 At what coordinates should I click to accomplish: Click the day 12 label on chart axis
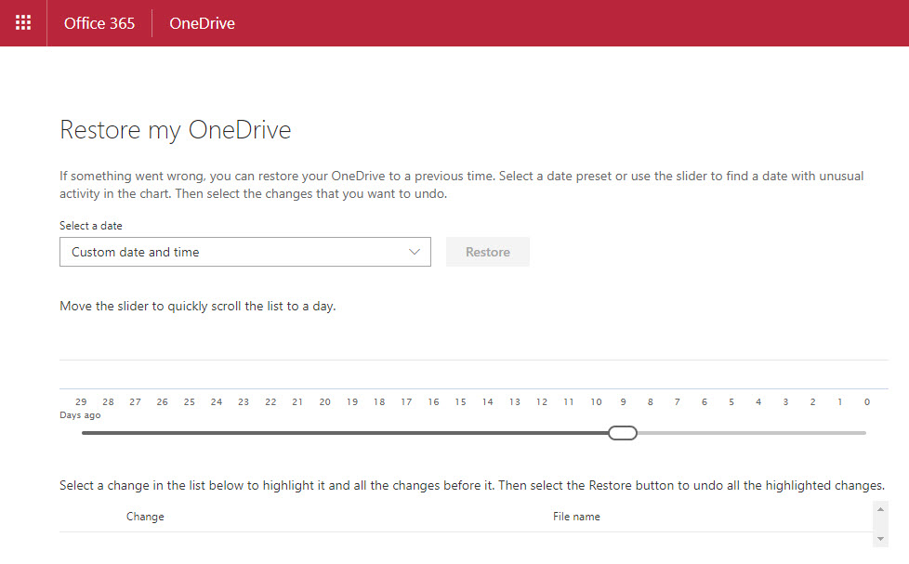(542, 401)
